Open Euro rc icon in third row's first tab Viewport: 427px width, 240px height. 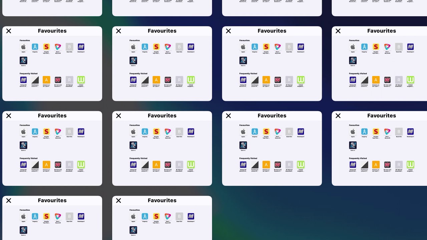click(x=23, y=145)
